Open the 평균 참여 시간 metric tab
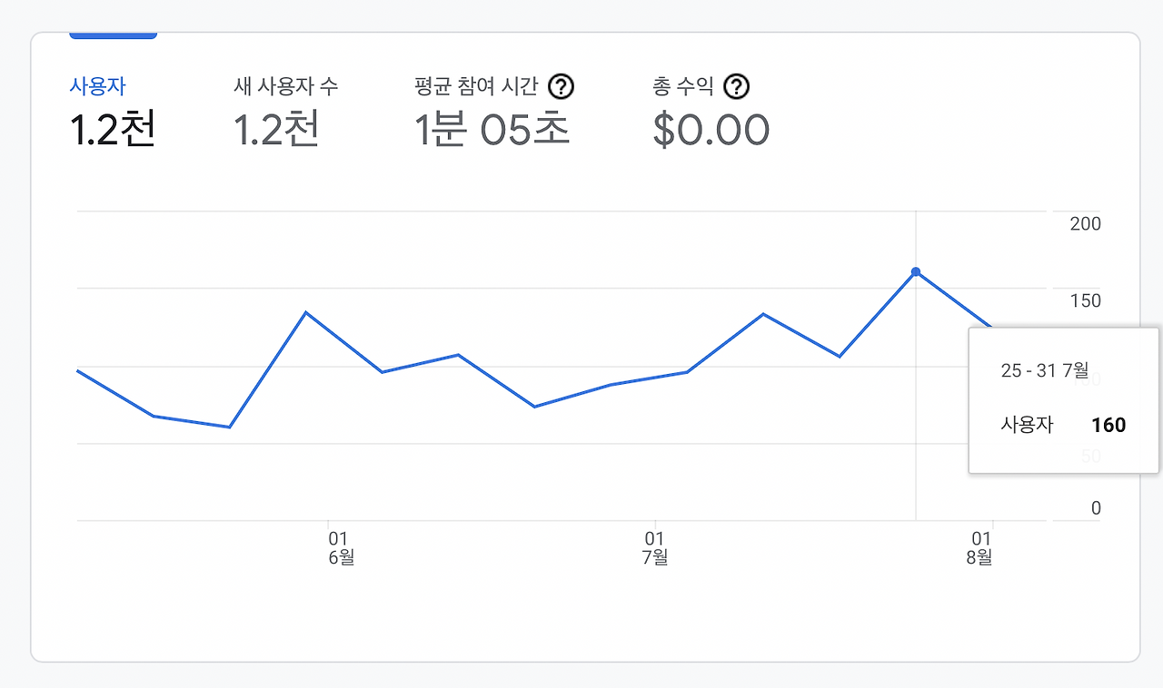This screenshot has height=688, width=1163. coord(475,87)
